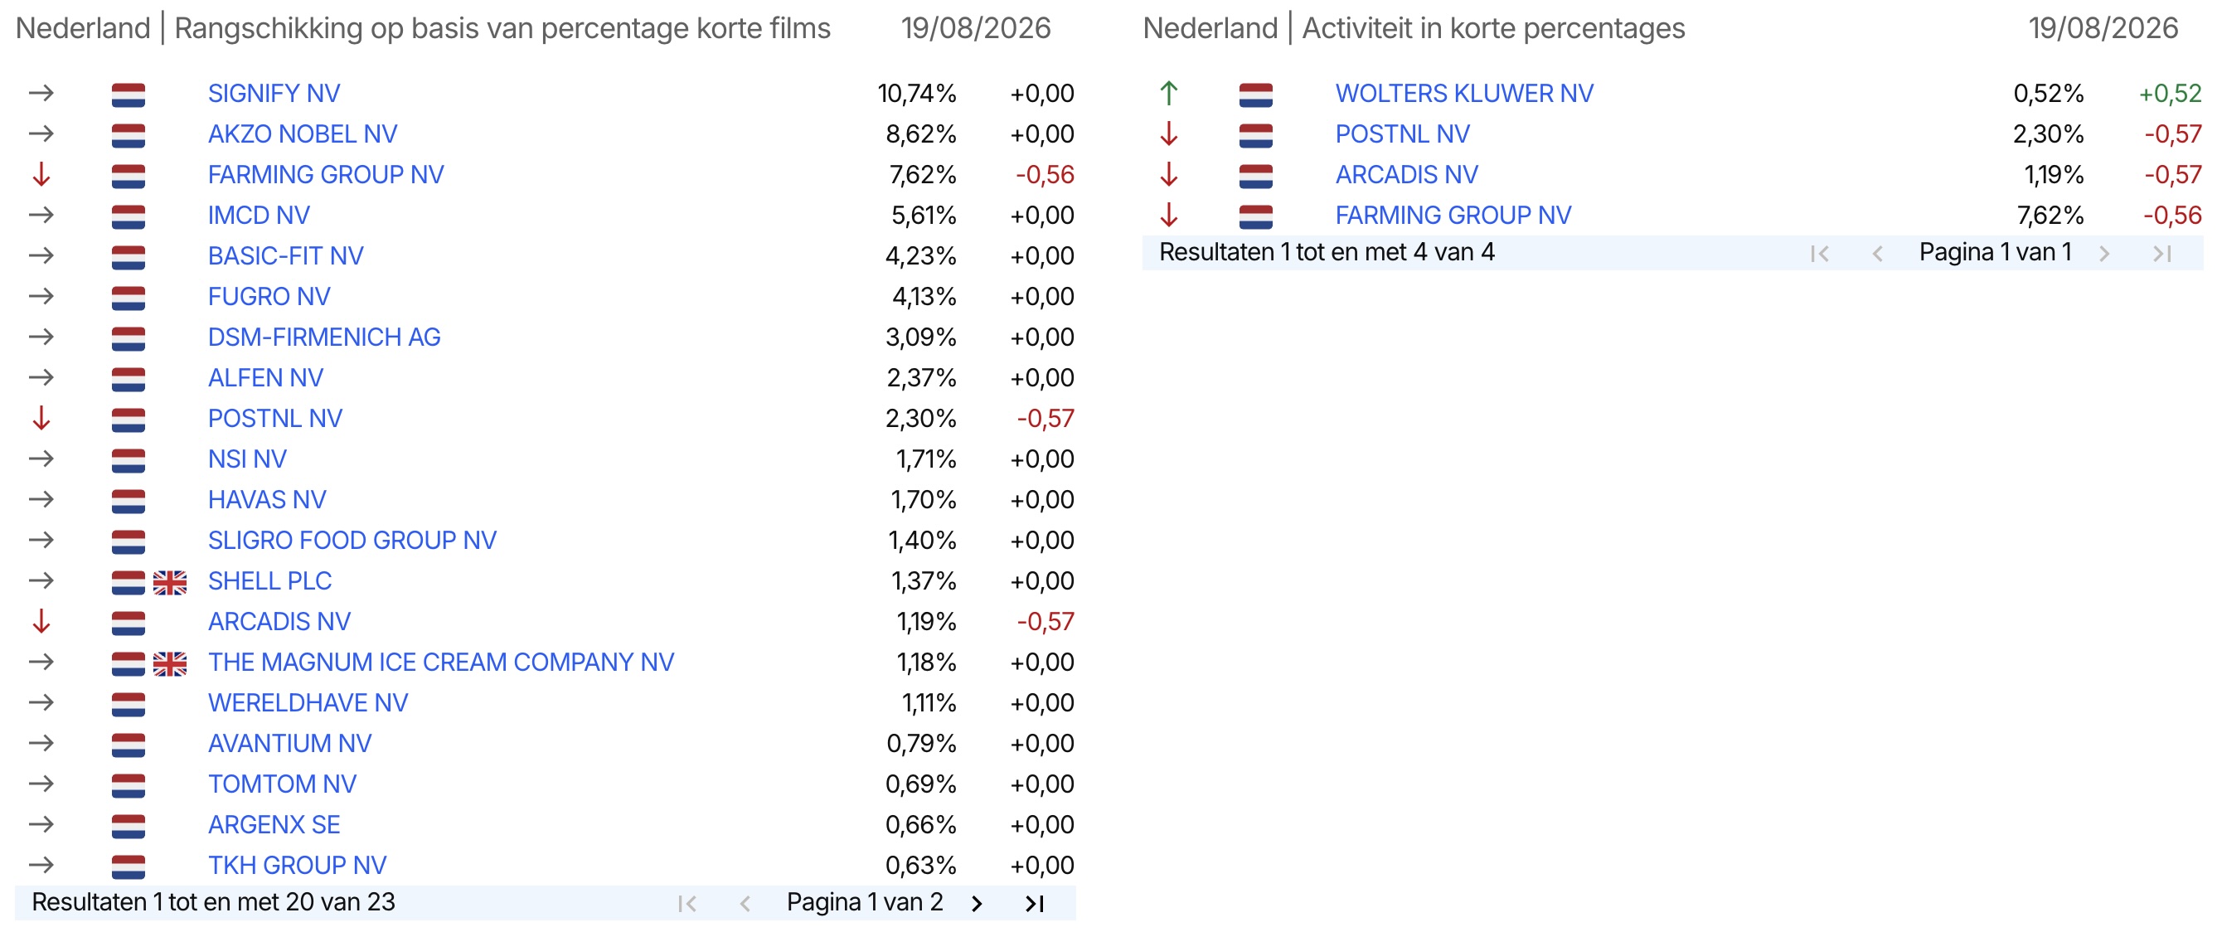Click the UK flag next to SHELL PLC
The image size is (2222, 932).
[x=170, y=582]
